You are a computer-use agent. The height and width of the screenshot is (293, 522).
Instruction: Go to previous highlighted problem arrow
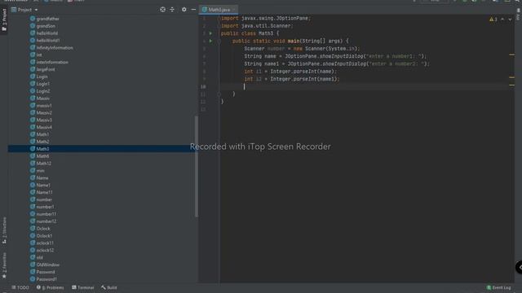[502, 20]
